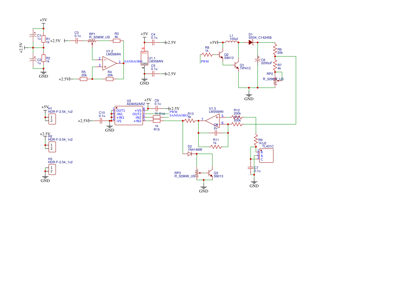Image resolution: width=407 pixels, height=288 pixels.
Task: Select the D2 1N4148W diode symbol
Action: 190,154
